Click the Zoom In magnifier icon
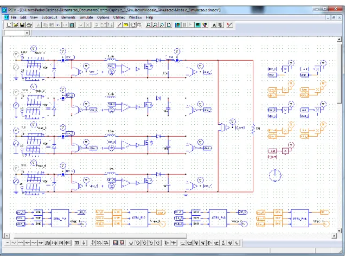345x256 pixels. 149,25
